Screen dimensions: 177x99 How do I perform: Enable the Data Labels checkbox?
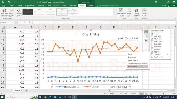[152, 42]
